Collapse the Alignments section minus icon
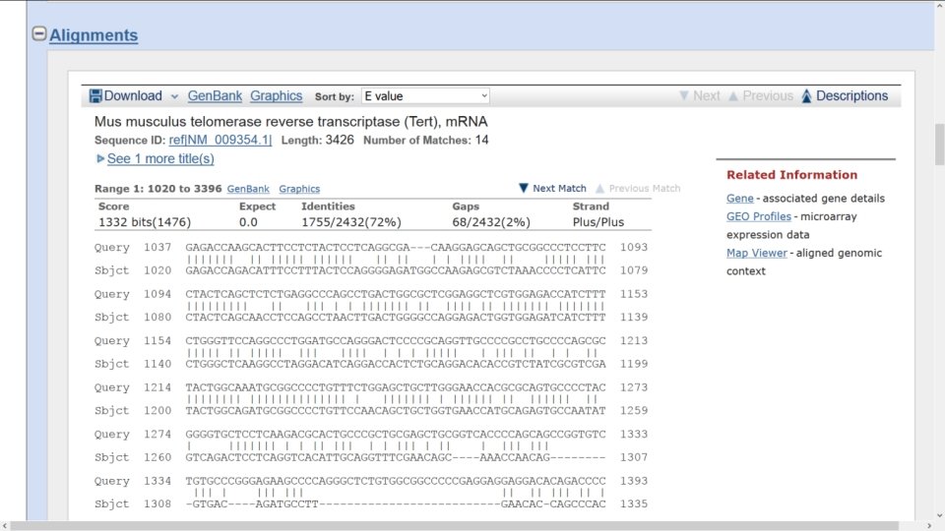 coord(39,33)
